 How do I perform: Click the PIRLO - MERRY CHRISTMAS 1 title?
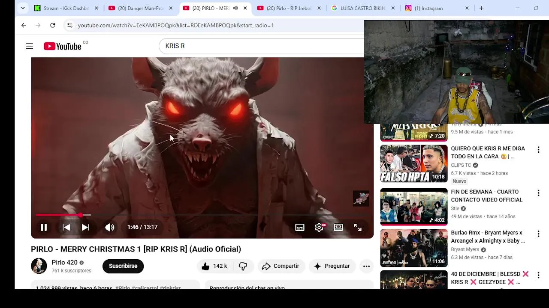coord(136,249)
